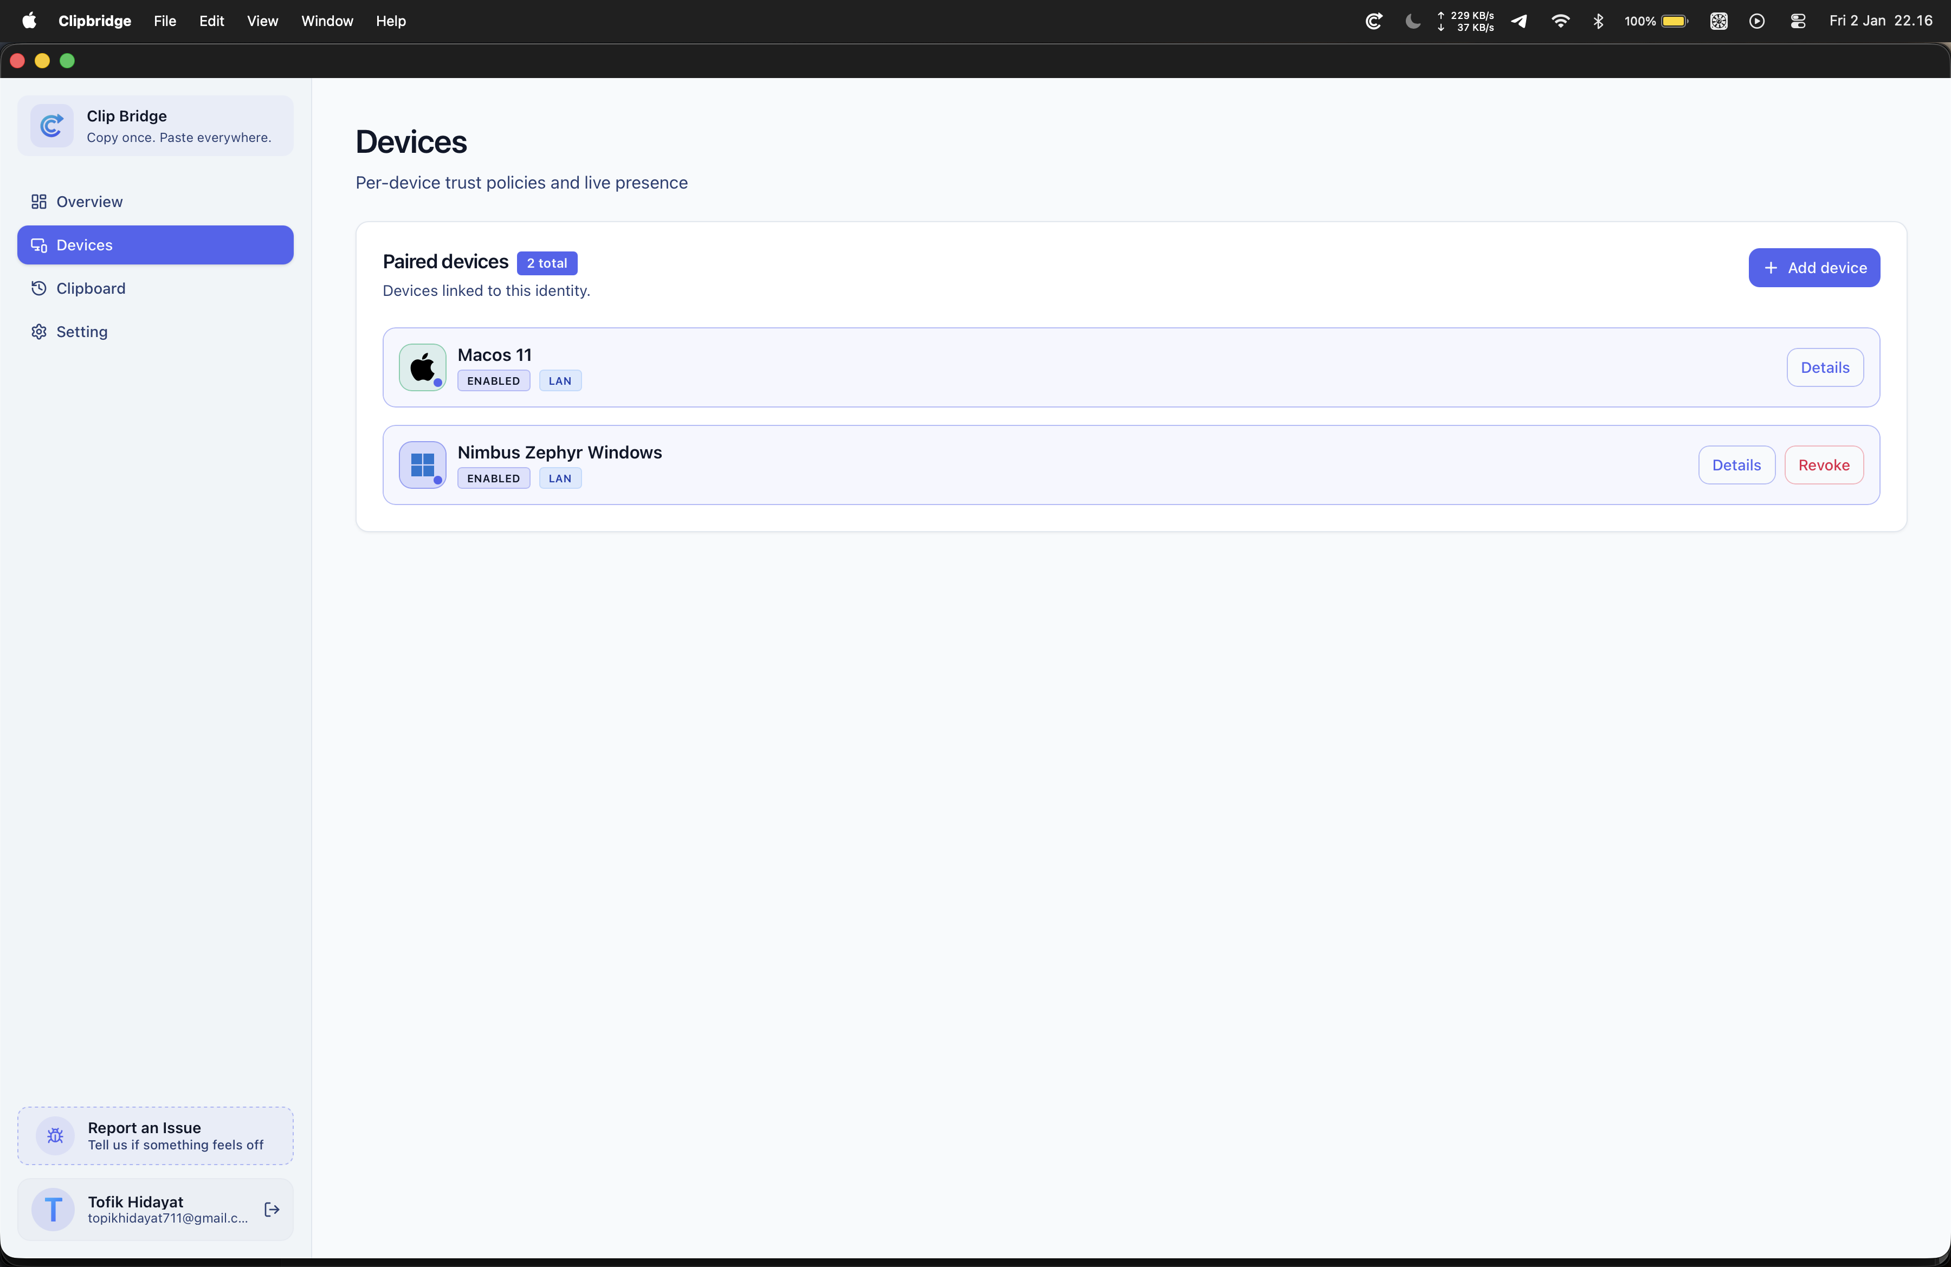Click the Add device button
This screenshot has width=1951, height=1267.
[x=1814, y=267]
